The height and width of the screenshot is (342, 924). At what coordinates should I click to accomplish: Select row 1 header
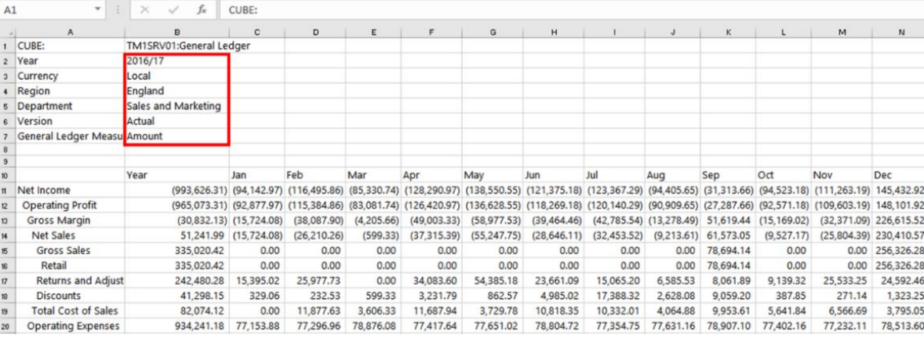[9, 45]
